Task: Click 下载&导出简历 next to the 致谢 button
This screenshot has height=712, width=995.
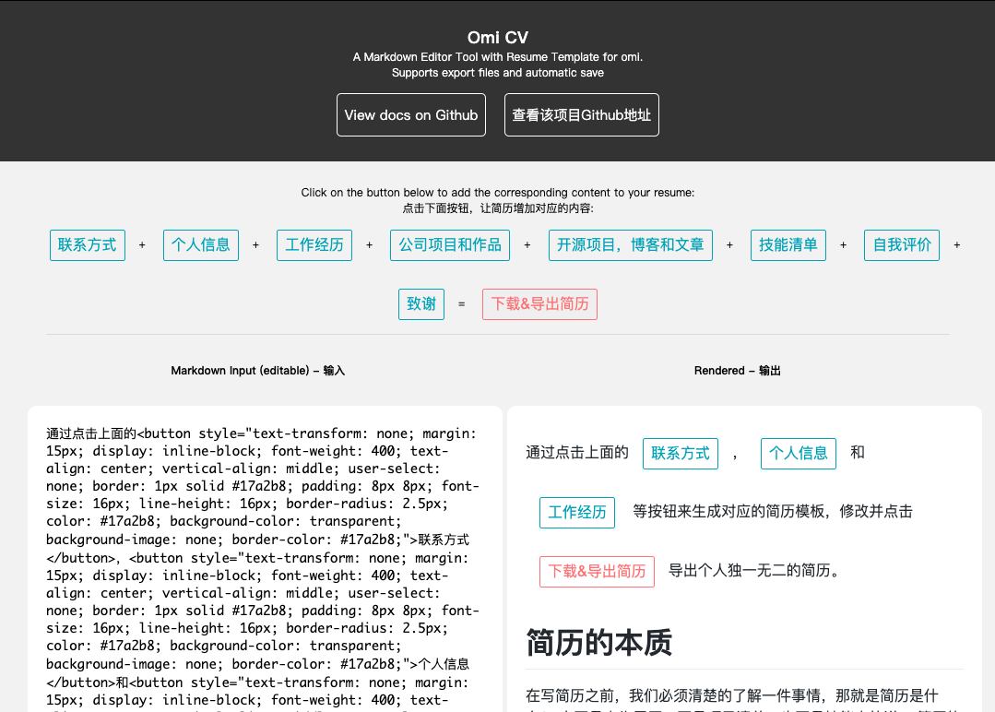Action: (x=539, y=304)
